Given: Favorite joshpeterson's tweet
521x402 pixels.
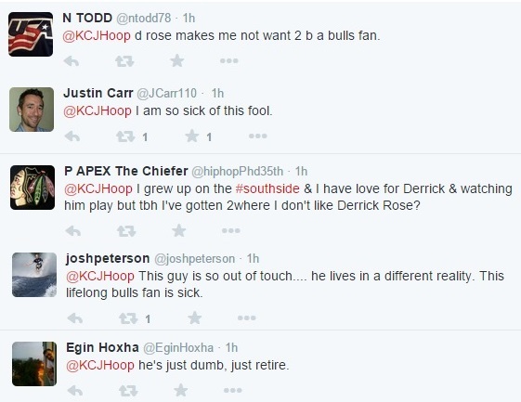Looking at the screenshot, I should 194,318.
